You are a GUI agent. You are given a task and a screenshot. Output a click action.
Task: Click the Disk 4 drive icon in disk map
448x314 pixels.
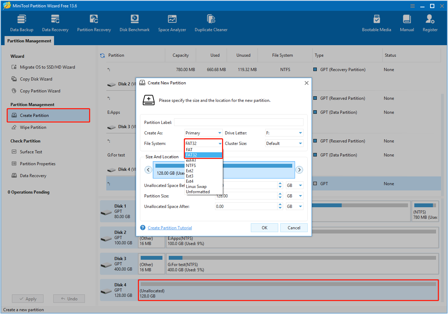click(x=106, y=291)
